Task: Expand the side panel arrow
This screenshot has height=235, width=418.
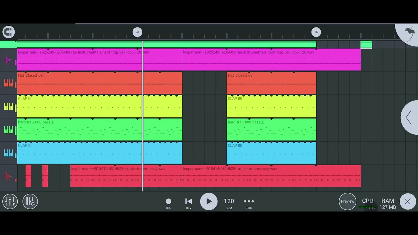Action: [410, 117]
